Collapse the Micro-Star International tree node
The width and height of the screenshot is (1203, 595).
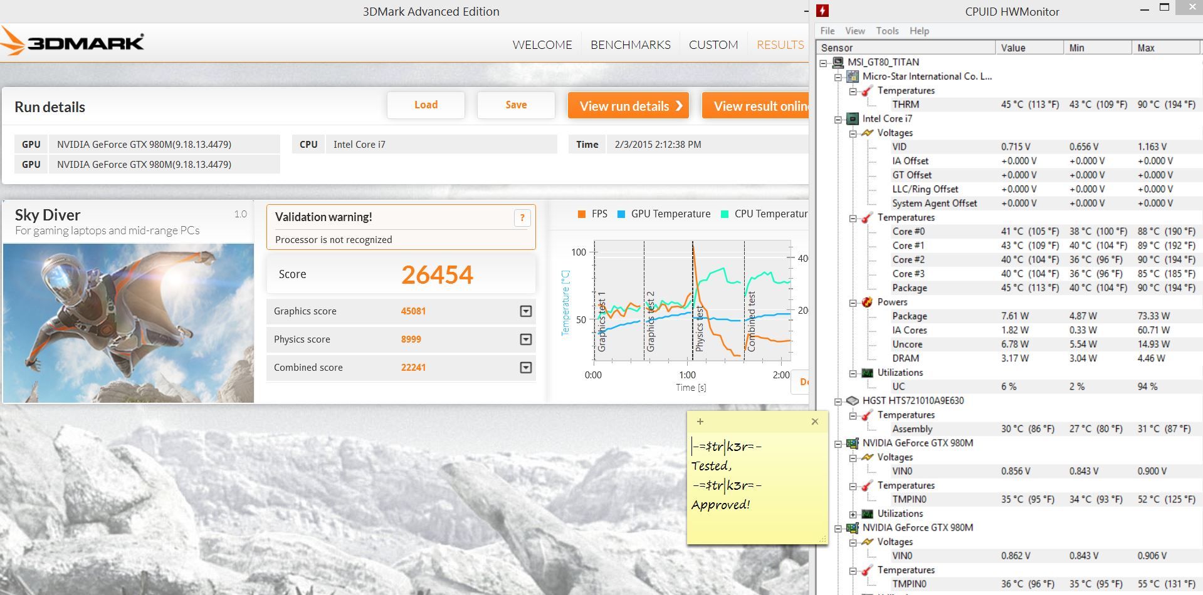point(838,77)
